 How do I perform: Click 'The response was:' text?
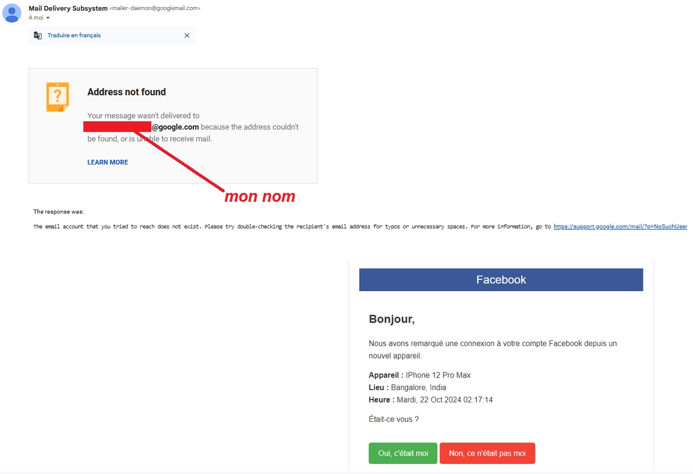pyautogui.click(x=59, y=212)
